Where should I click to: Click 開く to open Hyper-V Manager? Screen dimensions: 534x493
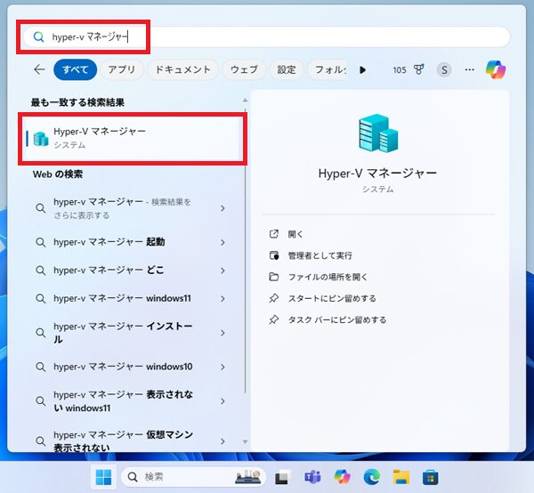(x=295, y=234)
